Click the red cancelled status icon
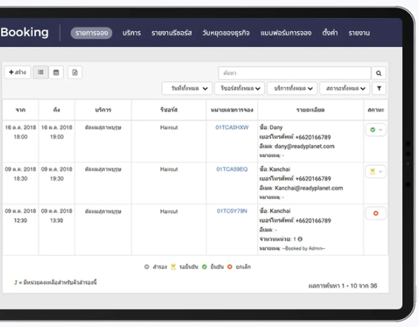 click(x=375, y=213)
